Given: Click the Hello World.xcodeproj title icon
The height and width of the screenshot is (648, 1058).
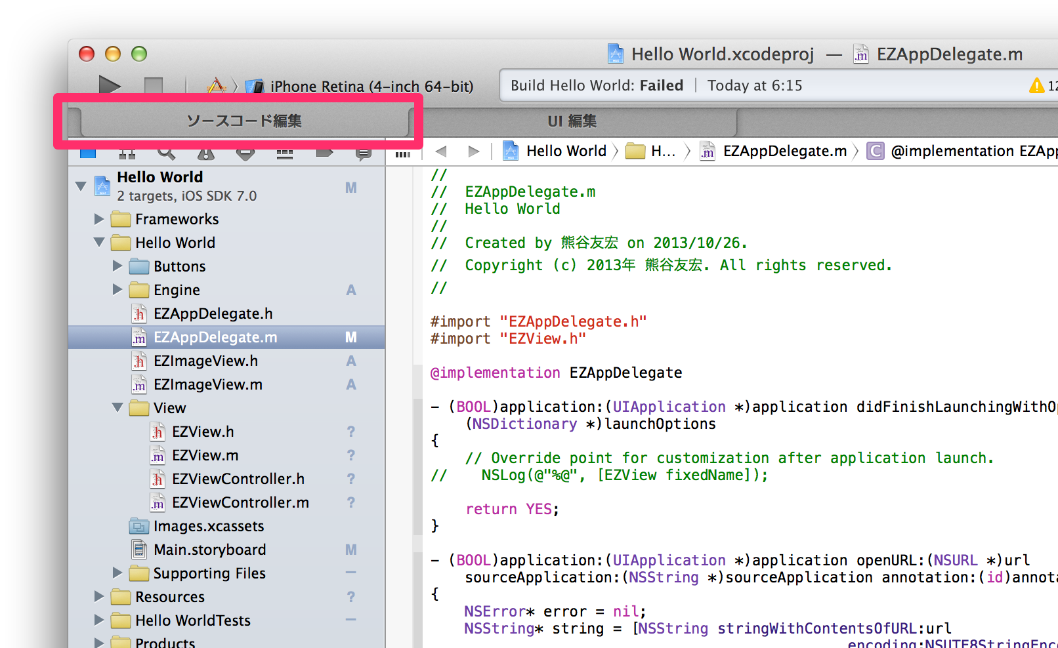Looking at the screenshot, I should tap(616, 54).
